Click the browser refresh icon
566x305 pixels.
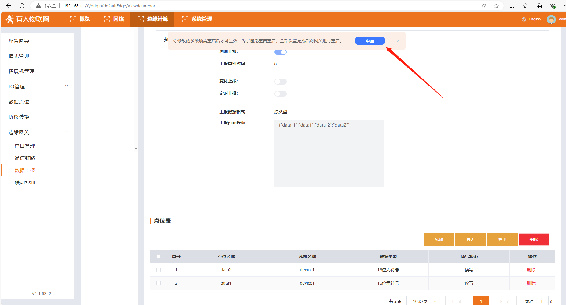point(22,6)
